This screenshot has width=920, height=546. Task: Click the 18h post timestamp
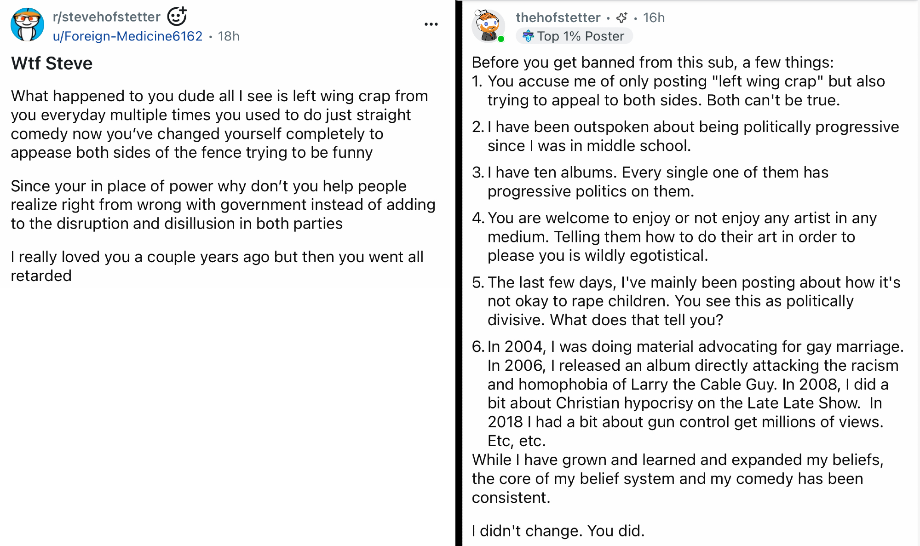(229, 36)
